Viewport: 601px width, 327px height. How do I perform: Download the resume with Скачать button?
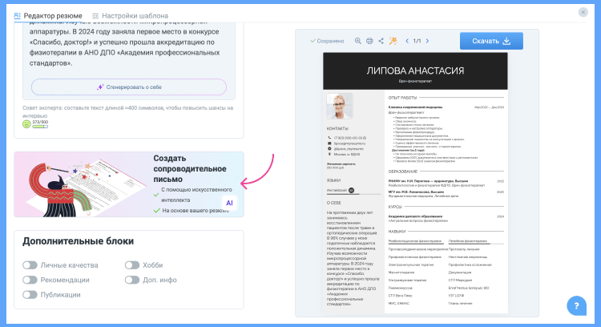[491, 41]
